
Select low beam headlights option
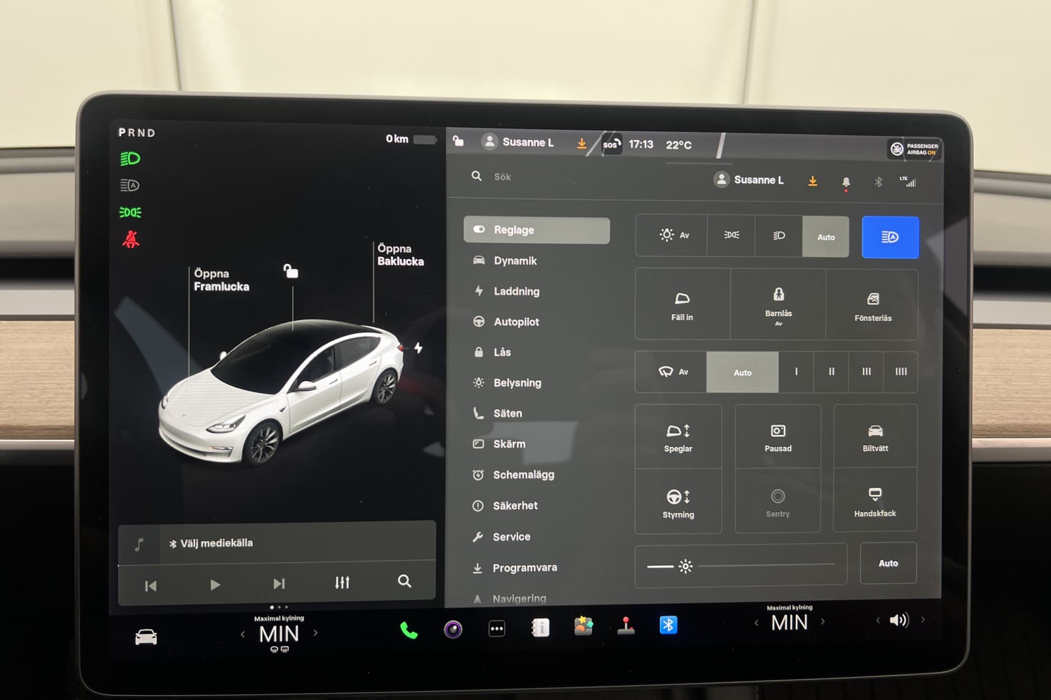(x=779, y=236)
